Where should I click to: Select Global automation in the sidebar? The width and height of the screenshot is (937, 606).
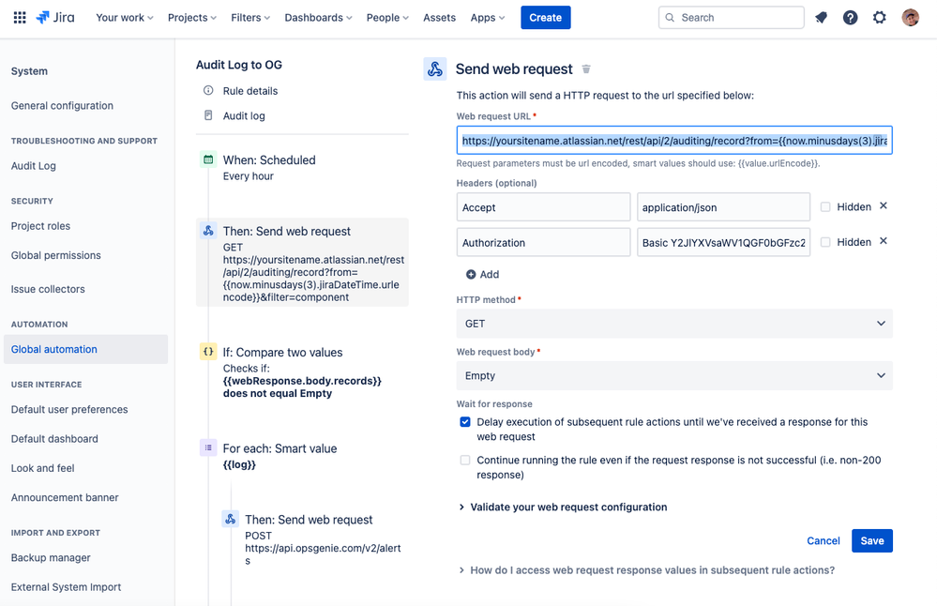pos(85,349)
